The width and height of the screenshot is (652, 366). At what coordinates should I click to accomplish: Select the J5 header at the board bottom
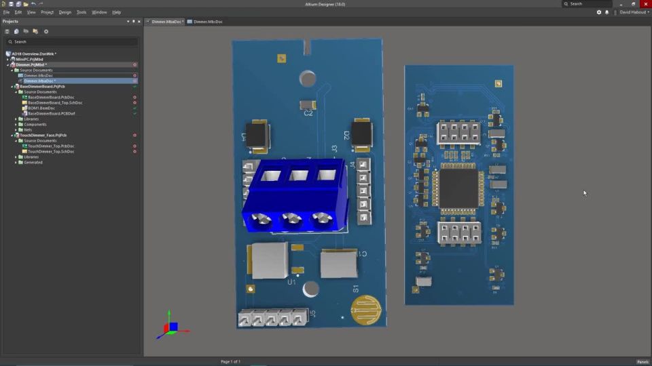point(273,318)
